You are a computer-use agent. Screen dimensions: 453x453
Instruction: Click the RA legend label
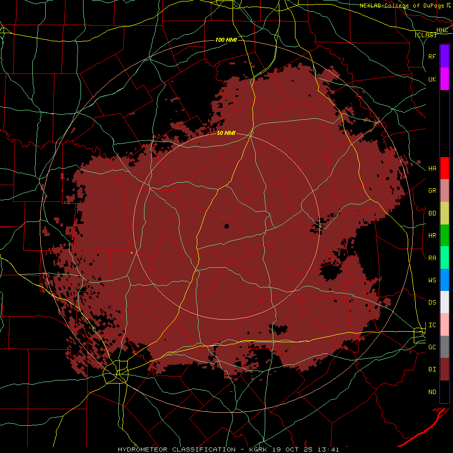point(432,258)
